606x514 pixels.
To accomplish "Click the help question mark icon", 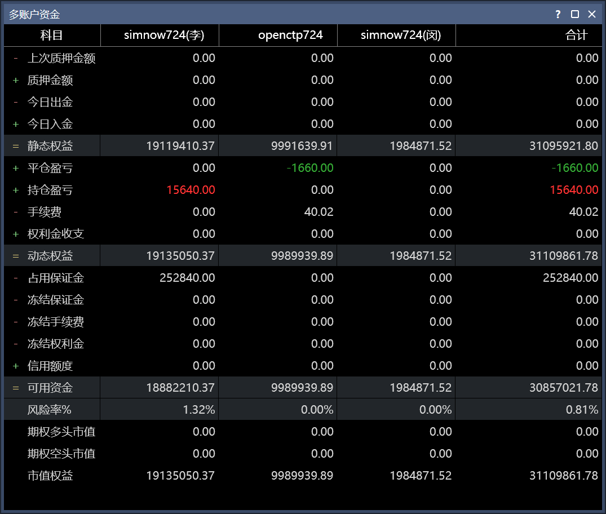I will (558, 14).
